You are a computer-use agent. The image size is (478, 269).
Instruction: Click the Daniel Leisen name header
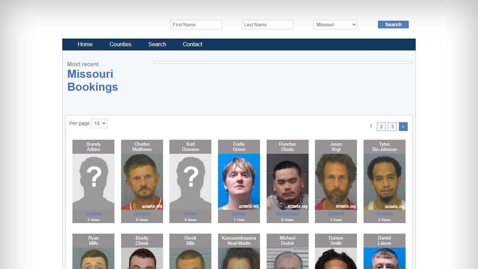click(385, 241)
